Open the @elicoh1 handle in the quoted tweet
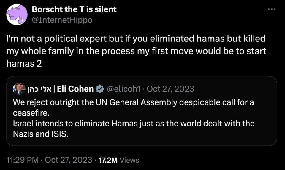 coord(123,89)
